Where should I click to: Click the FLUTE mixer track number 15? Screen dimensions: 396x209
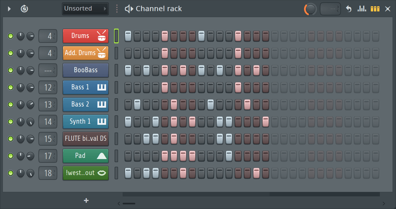click(48, 139)
